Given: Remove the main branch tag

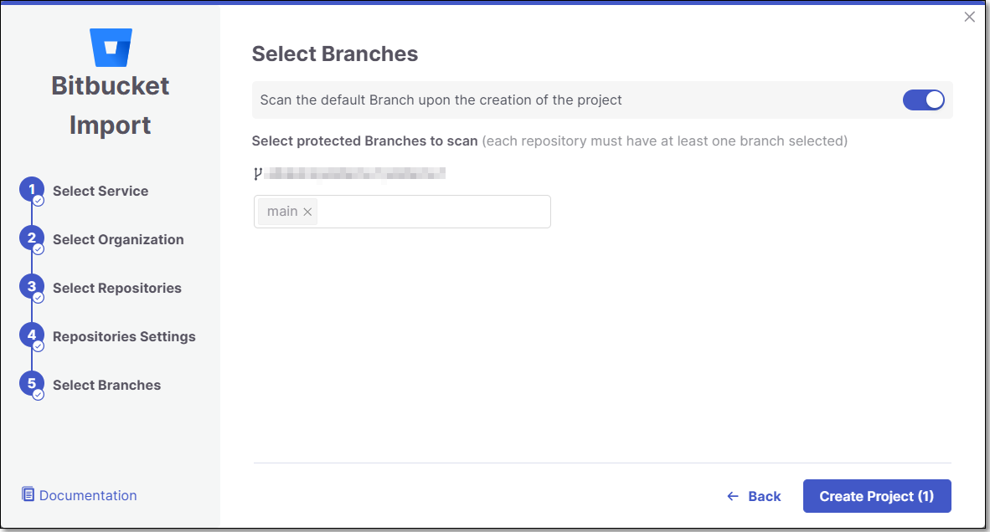Looking at the screenshot, I should 307,212.
